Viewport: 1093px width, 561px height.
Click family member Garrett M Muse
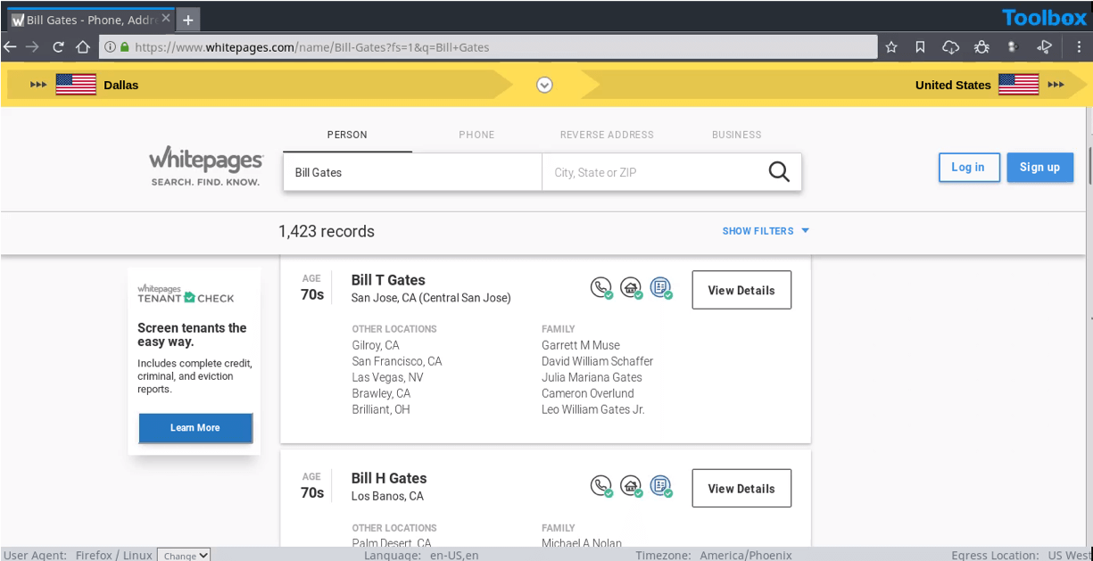coord(581,345)
